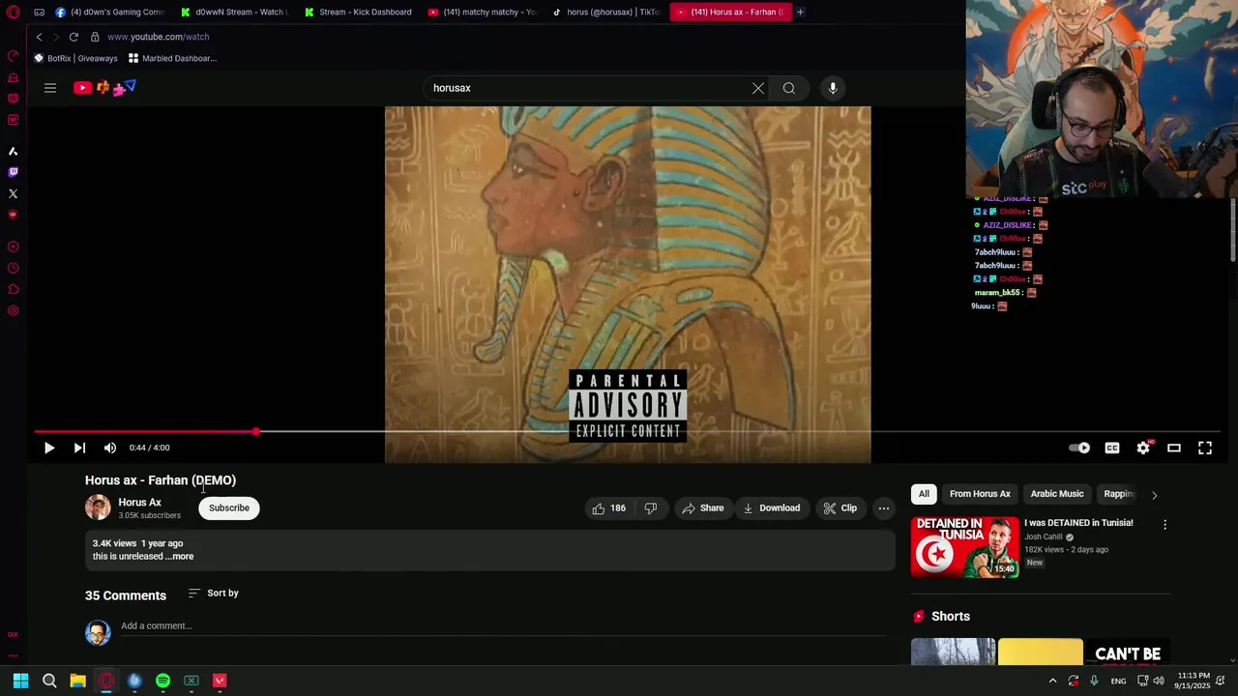Open File Explorer from taskbar

pyautogui.click(x=77, y=681)
